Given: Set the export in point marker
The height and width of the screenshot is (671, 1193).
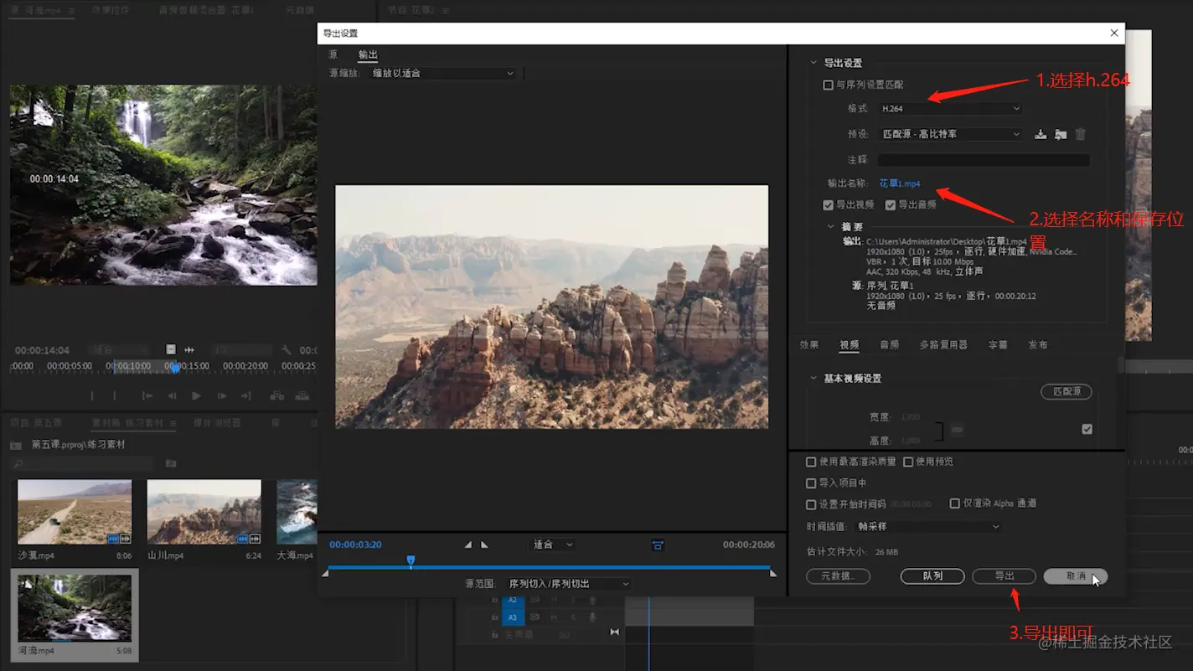Looking at the screenshot, I should point(468,545).
